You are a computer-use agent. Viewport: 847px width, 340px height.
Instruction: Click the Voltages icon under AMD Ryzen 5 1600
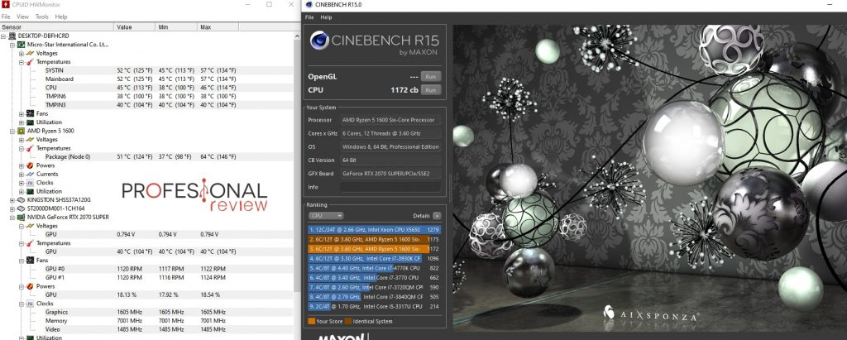(31, 140)
